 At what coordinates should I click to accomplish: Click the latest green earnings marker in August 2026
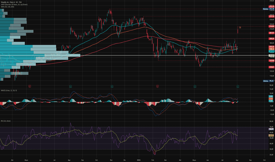(x=238, y=86)
